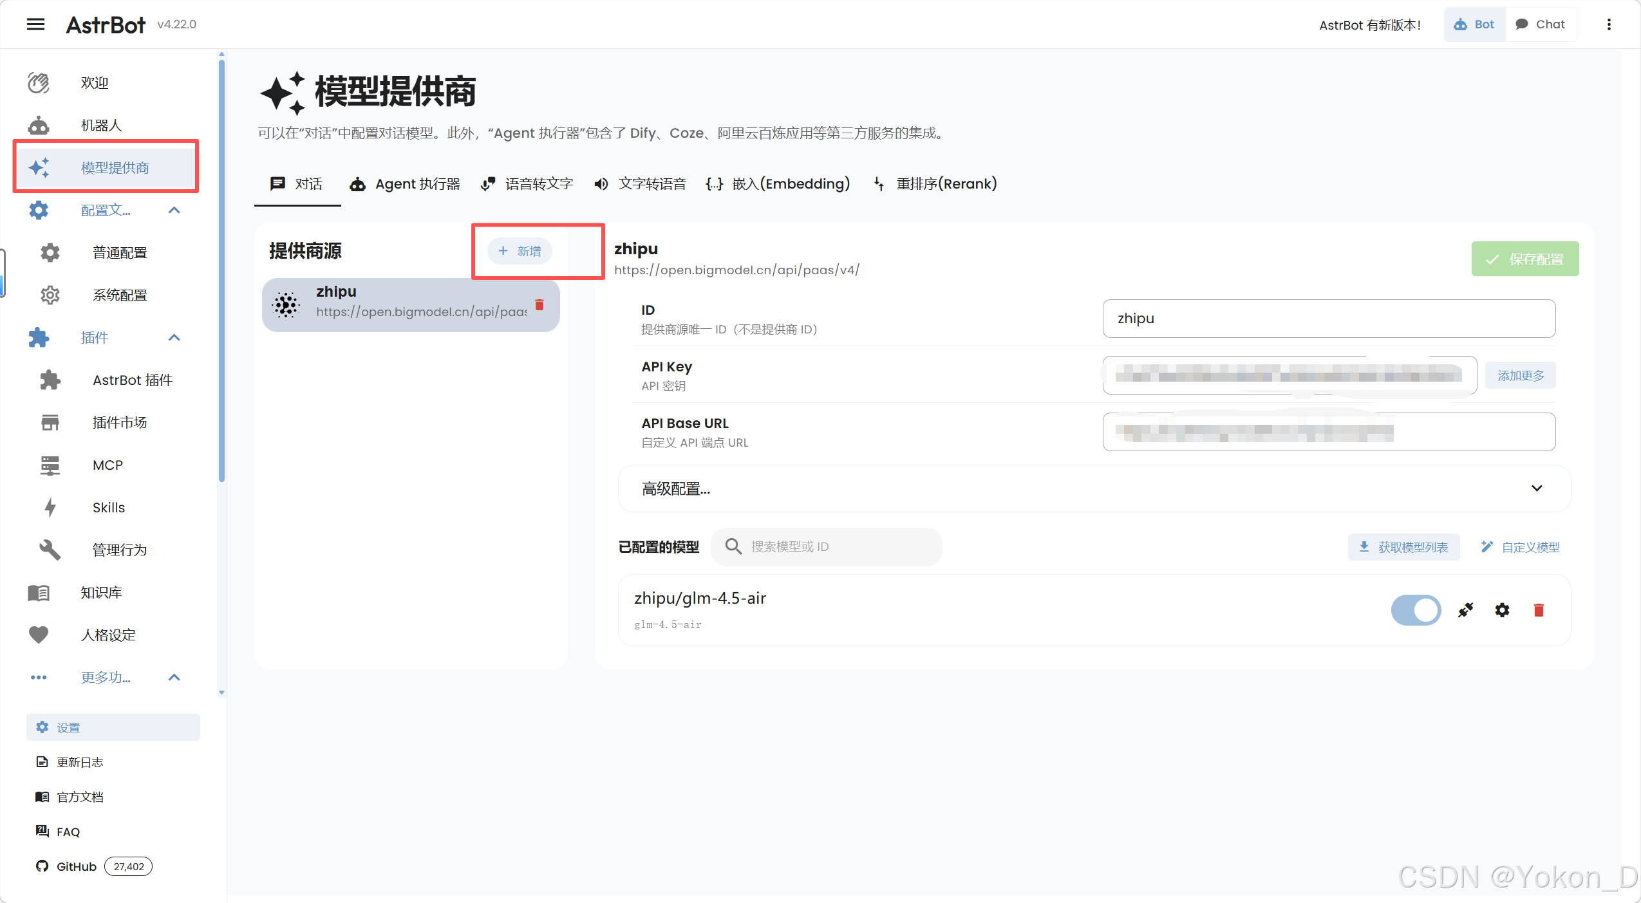The image size is (1641, 903).
Task: Open the 嵌入(Embedding) tab
Action: pyautogui.click(x=778, y=184)
